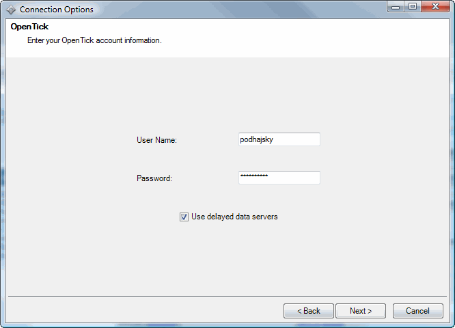This screenshot has height=328, width=455.
Task: Click the Connection Options title bar icon
Action: pos(11,10)
